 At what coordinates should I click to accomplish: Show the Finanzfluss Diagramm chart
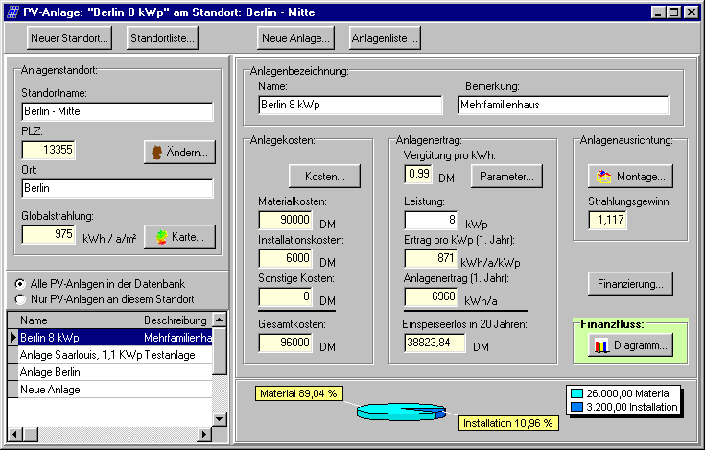[x=630, y=345]
